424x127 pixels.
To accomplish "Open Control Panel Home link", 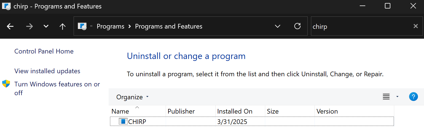I will tap(44, 51).
